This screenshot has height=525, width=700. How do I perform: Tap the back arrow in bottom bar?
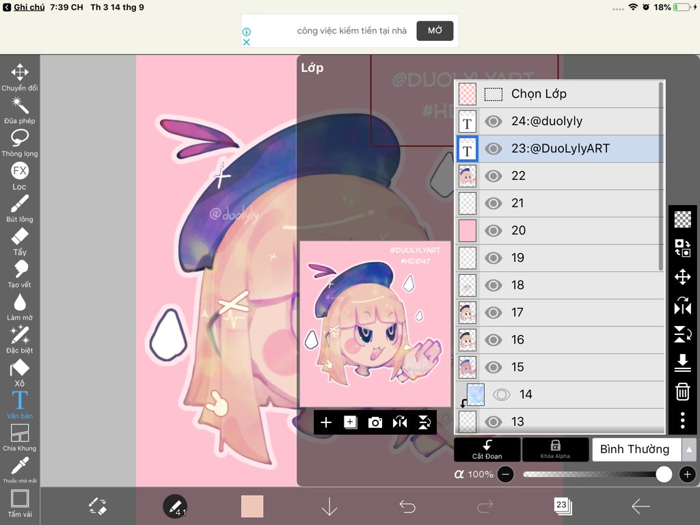tap(641, 507)
